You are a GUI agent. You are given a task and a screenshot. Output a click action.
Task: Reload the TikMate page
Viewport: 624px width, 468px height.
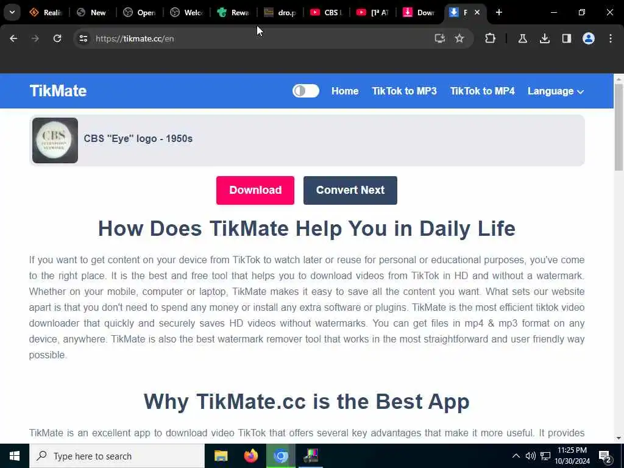[57, 38]
